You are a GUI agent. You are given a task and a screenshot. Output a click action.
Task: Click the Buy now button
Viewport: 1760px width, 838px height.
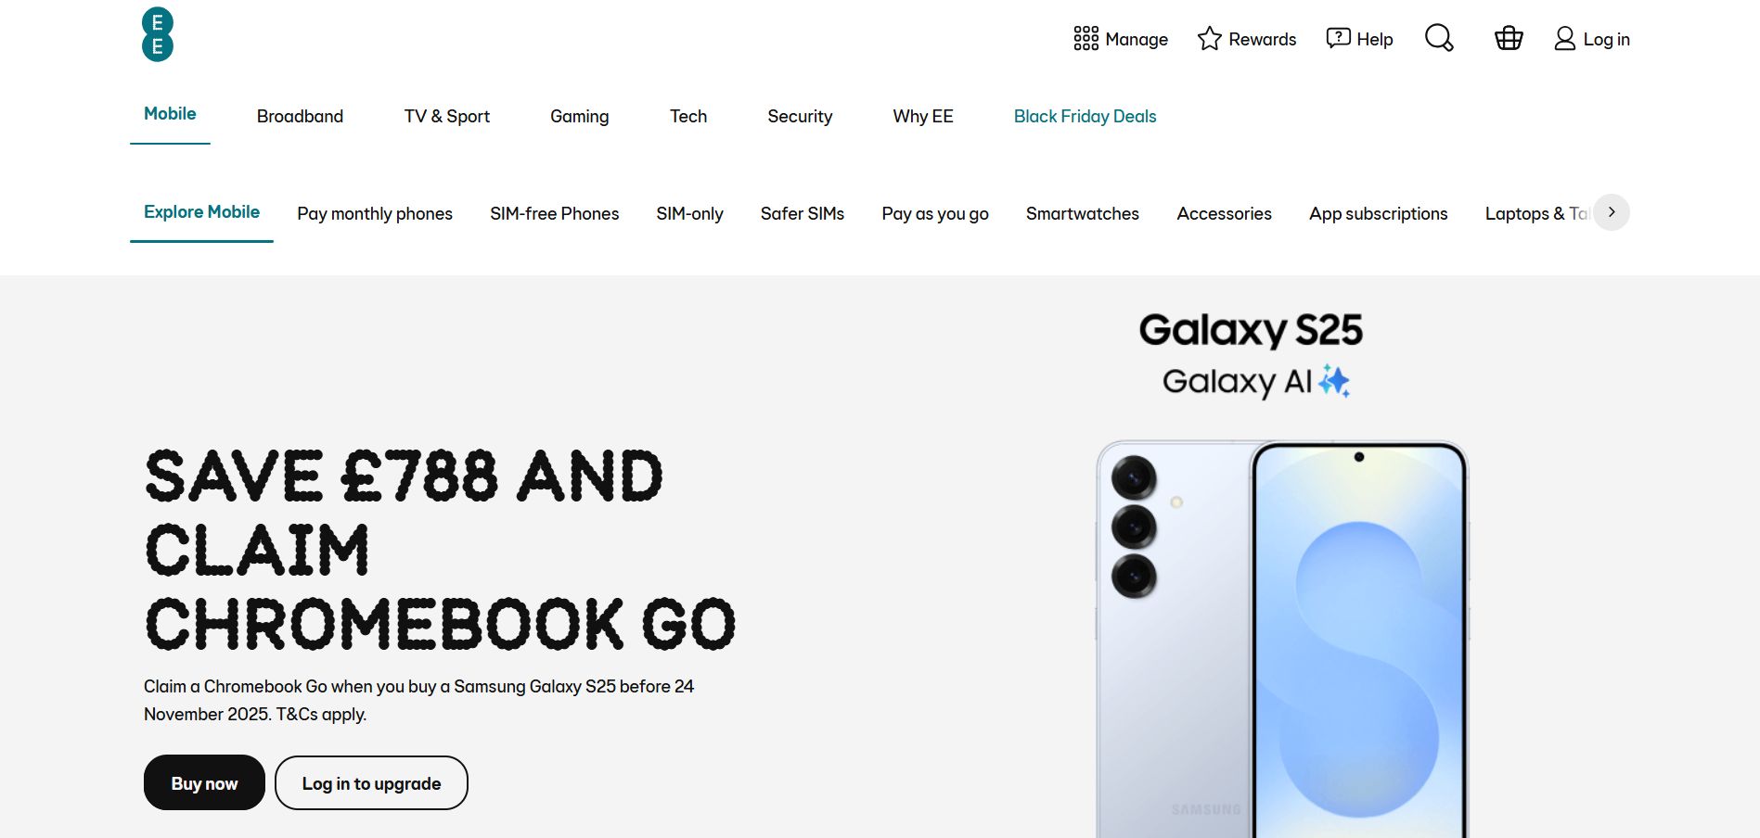pos(204,782)
